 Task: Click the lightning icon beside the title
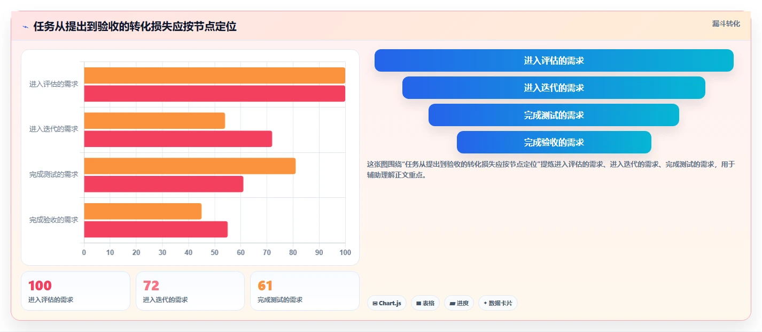(25, 27)
